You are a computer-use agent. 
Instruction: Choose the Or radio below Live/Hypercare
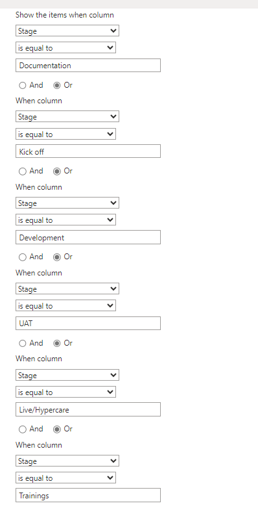[56, 429]
